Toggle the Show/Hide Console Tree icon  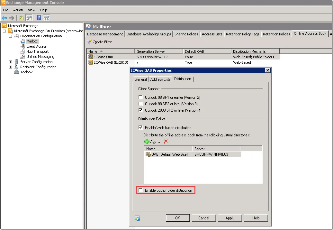pyautogui.click(x=29, y=18)
